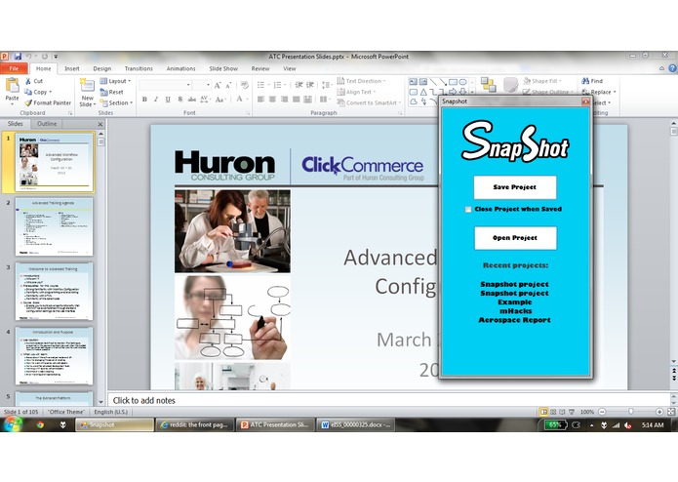The image size is (678, 482).
Task: Click the Undo arrow in quick access toolbar
Action: pyautogui.click(x=29, y=57)
